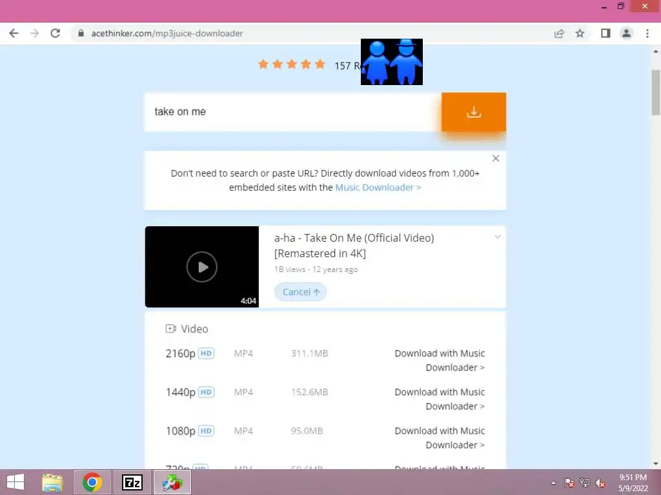Collapse the a-ha result chevron
Screen dimensions: 661x495
point(498,237)
